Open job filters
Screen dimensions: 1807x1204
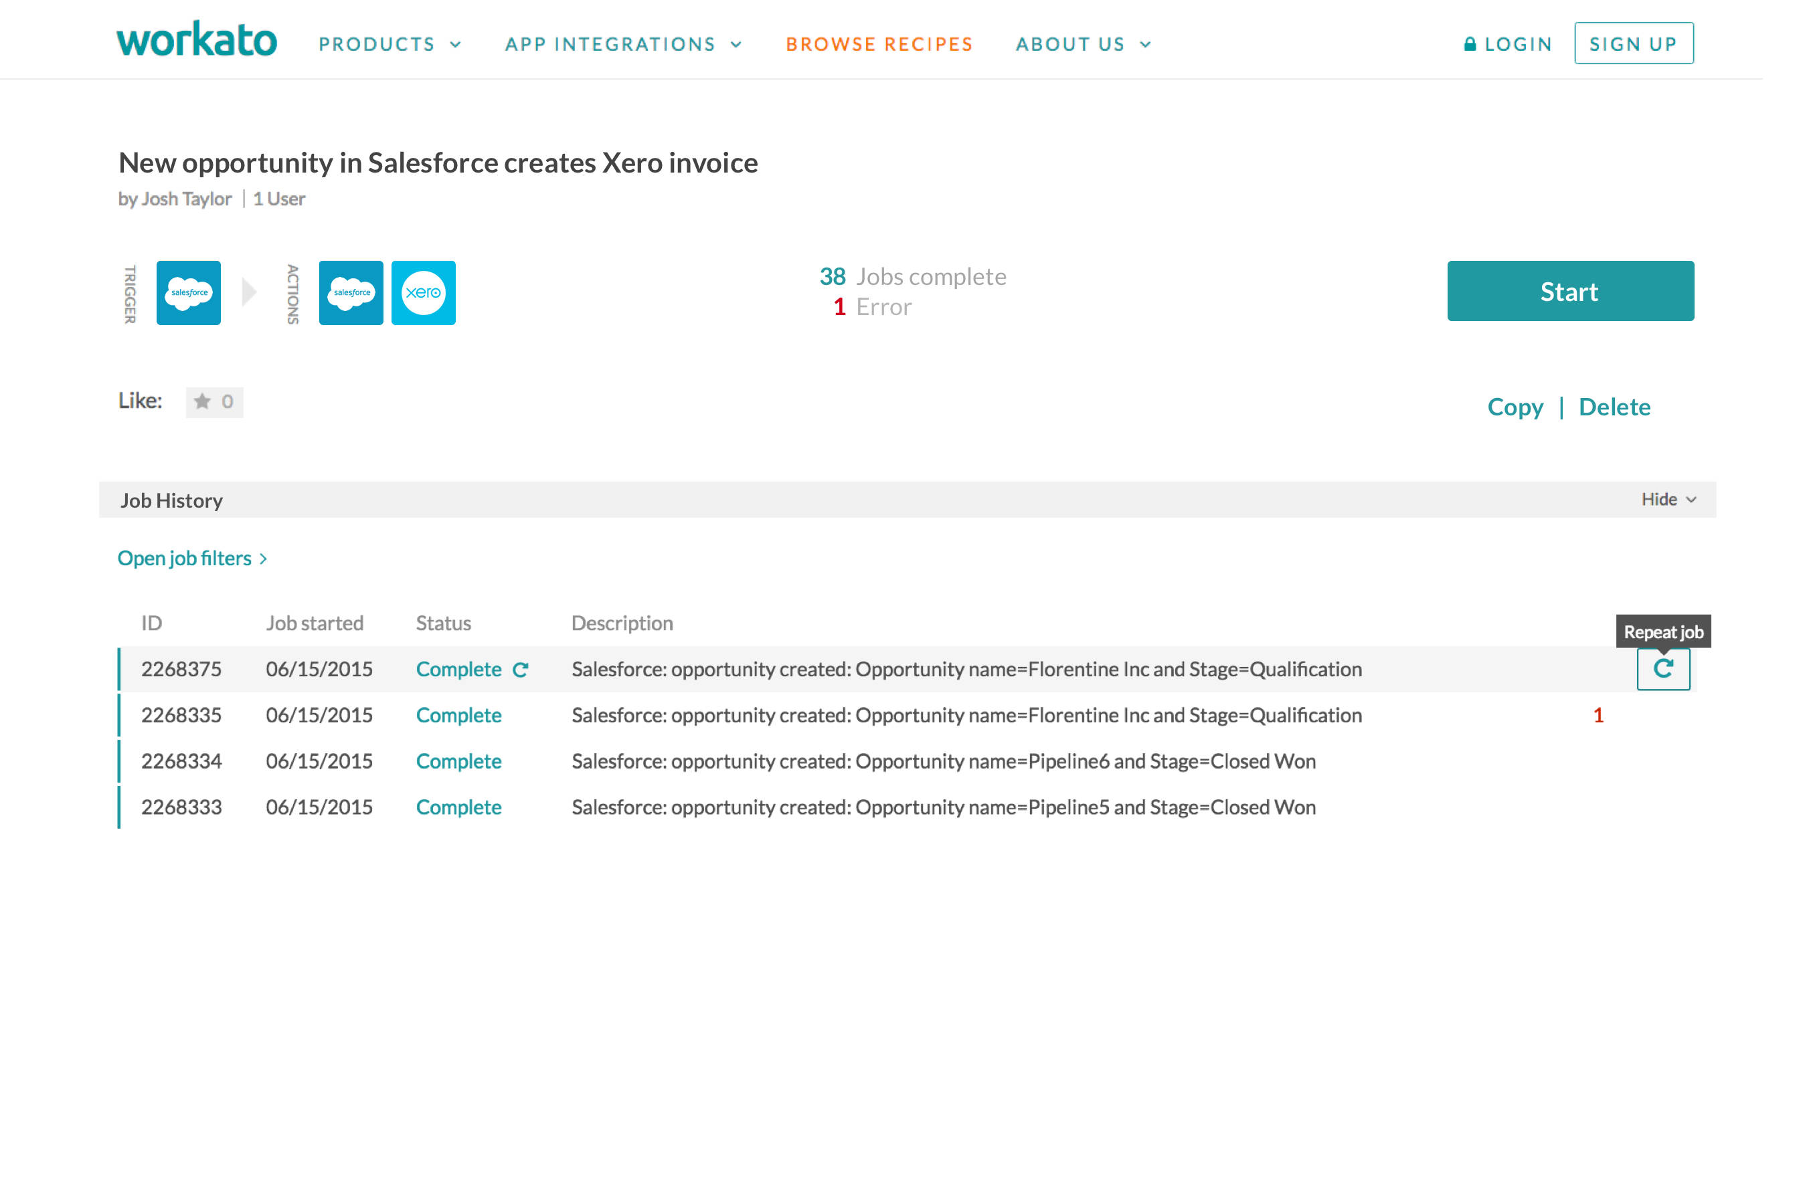192,559
